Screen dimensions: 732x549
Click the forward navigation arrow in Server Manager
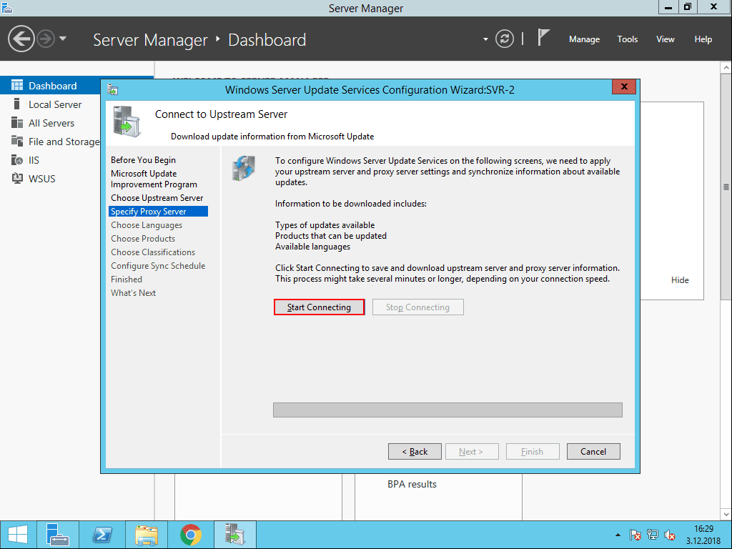(x=46, y=39)
